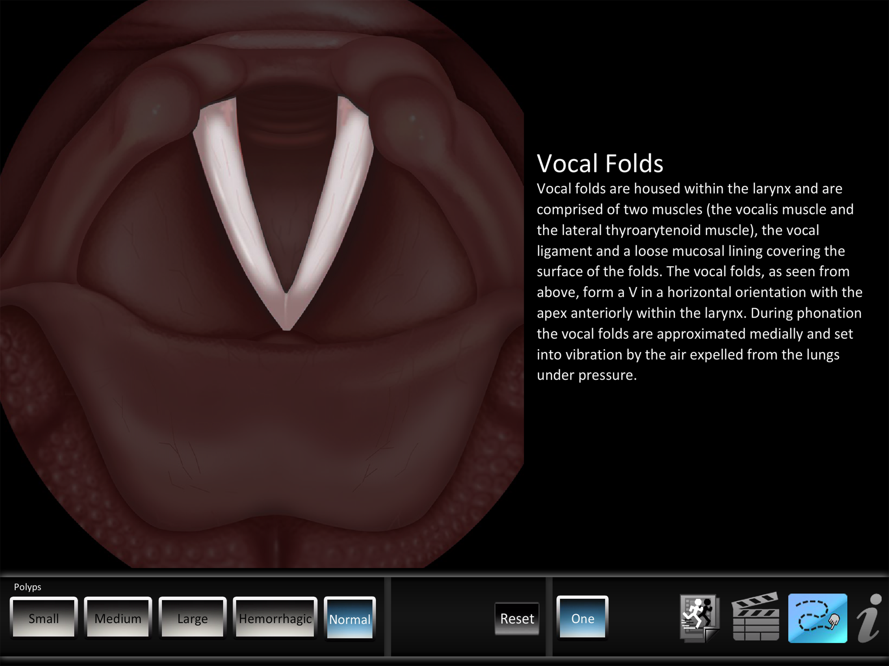Toggle the One button
The height and width of the screenshot is (666, 889).
pos(582,618)
